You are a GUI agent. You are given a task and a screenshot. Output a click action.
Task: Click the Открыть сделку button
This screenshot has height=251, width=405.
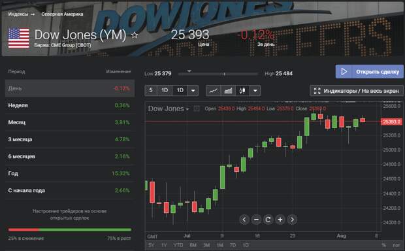coord(369,72)
